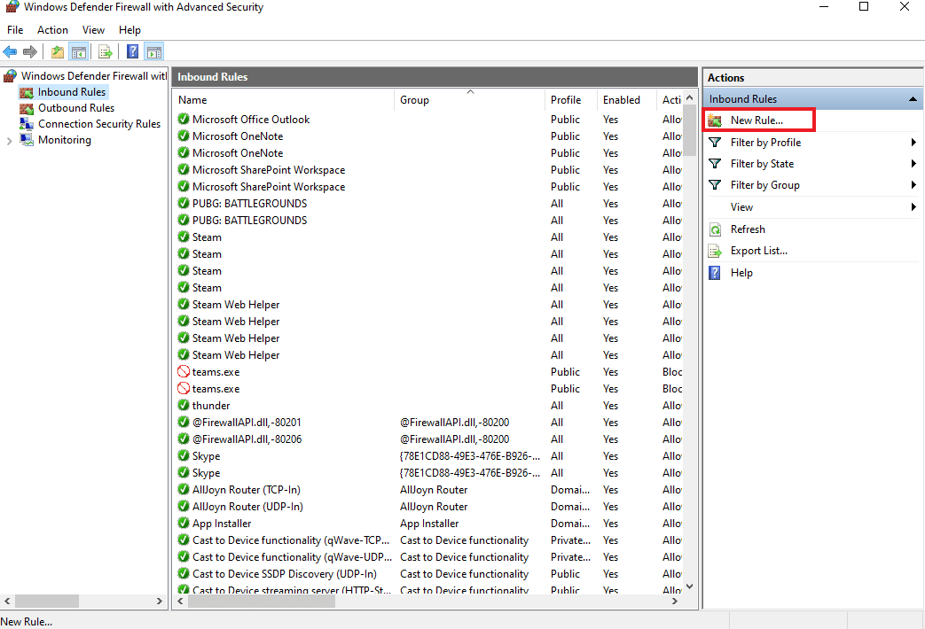The height and width of the screenshot is (629, 925).
Task: Open the View submenu arrow in Actions
Action: pos(913,207)
